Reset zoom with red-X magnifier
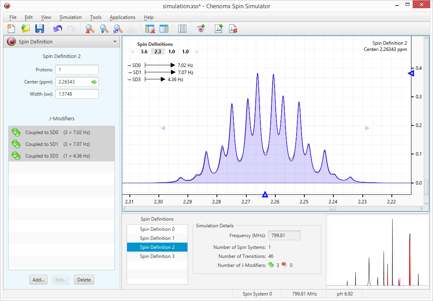 click(x=90, y=29)
